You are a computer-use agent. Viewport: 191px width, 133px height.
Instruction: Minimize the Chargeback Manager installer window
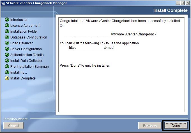coord(178,3)
